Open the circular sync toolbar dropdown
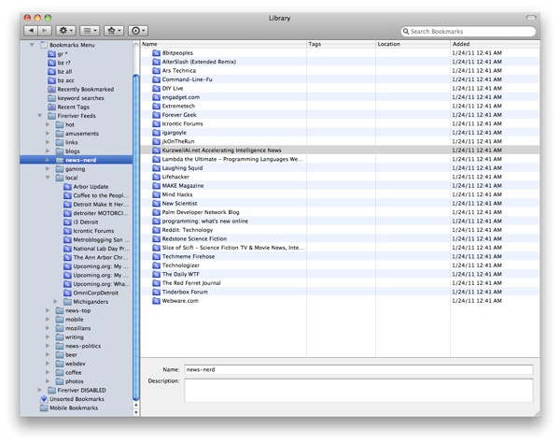The height and width of the screenshot is (444, 560). tap(138, 31)
